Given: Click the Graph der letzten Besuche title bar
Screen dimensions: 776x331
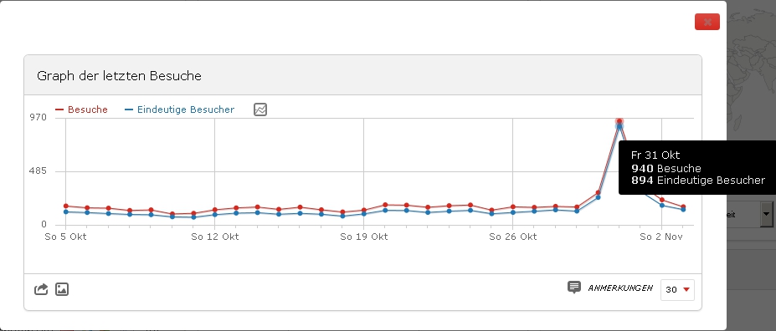Looking at the screenshot, I should tap(362, 75).
